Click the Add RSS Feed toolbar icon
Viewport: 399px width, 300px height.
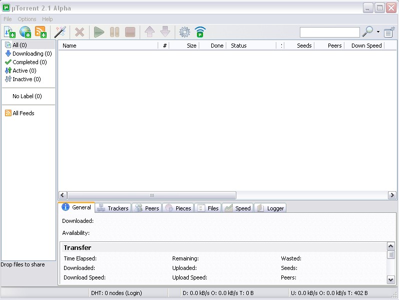point(41,32)
